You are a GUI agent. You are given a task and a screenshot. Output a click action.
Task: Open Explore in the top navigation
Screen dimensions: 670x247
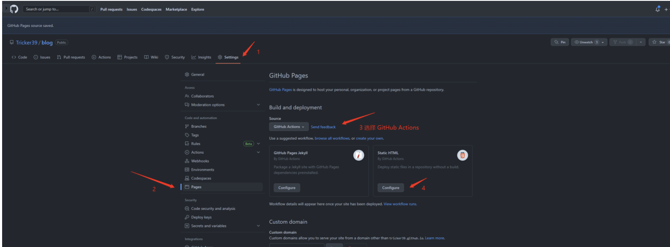point(198,9)
